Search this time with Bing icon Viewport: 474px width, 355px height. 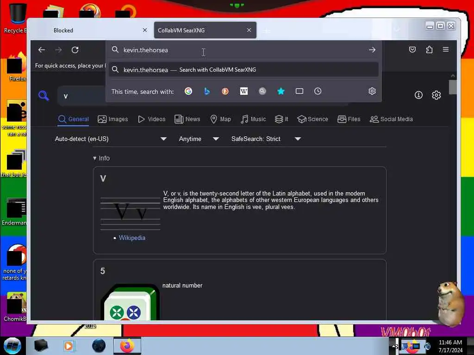(x=207, y=91)
